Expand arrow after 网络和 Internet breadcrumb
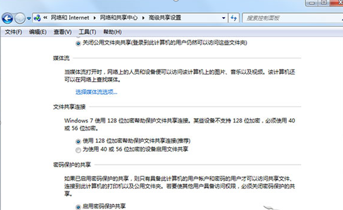The height and width of the screenshot is (210, 343). tap(95, 18)
